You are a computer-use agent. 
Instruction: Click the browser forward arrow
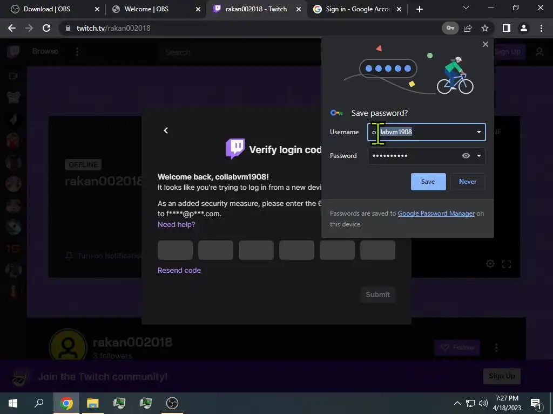point(29,28)
